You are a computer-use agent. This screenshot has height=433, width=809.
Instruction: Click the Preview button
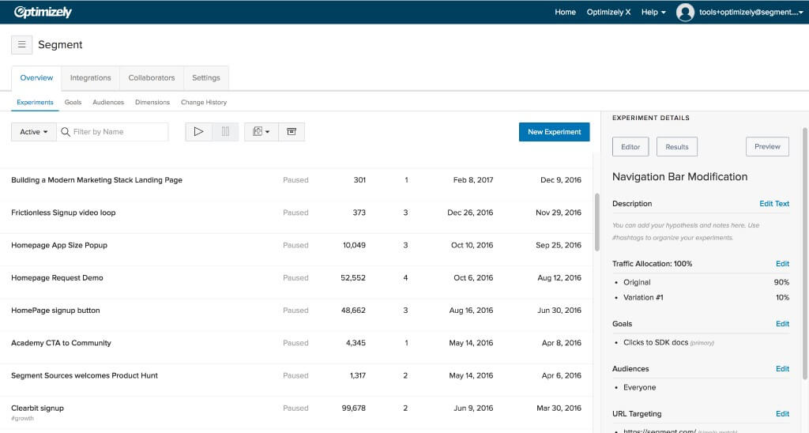pos(767,146)
